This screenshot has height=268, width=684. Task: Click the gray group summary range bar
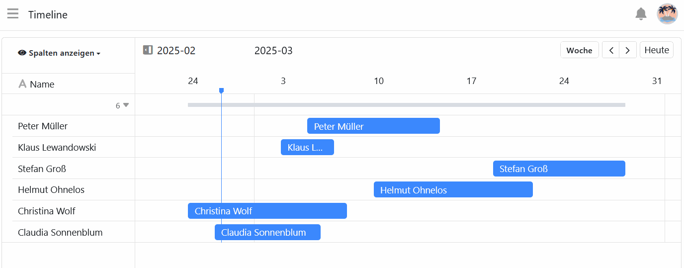point(406,105)
